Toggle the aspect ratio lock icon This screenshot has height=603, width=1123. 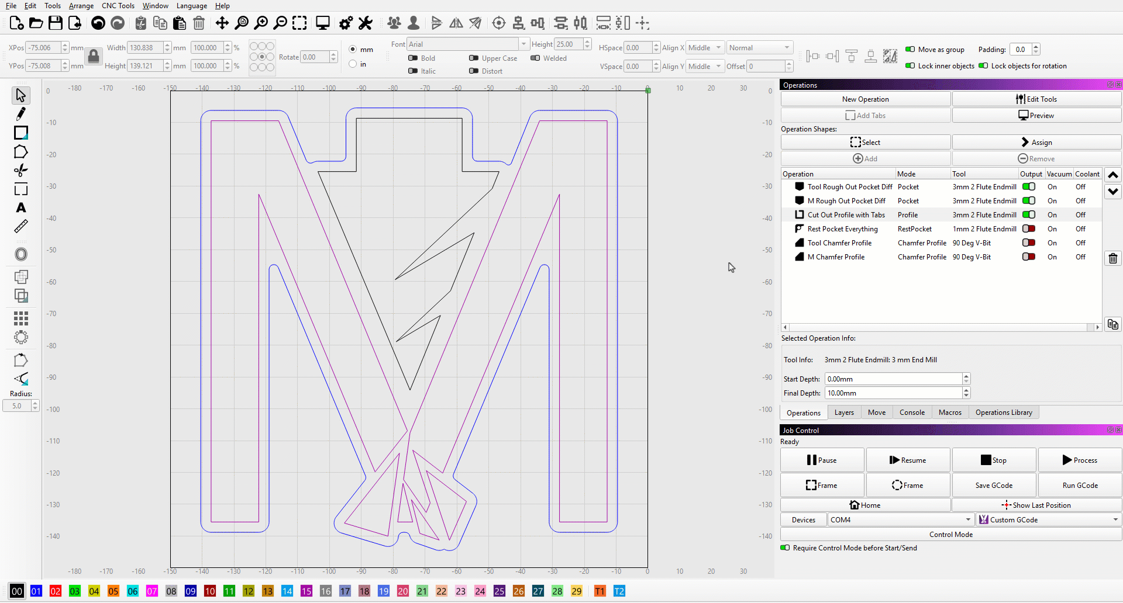pos(94,57)
